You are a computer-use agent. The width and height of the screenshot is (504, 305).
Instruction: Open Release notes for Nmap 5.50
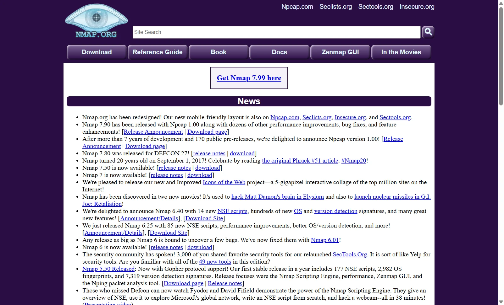click(225, 283)
